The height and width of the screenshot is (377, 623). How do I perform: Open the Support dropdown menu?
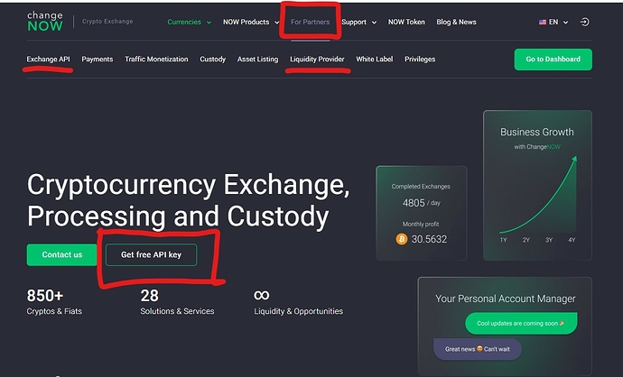[x=358, y=23]
